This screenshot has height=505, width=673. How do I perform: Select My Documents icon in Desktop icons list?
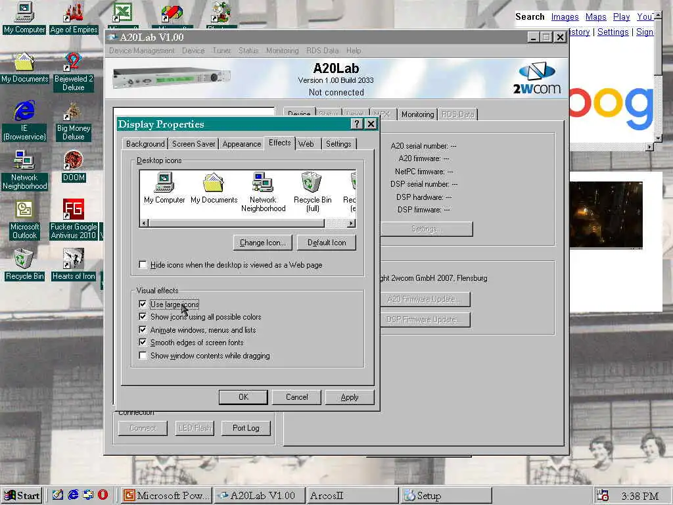tap(214, 188)
